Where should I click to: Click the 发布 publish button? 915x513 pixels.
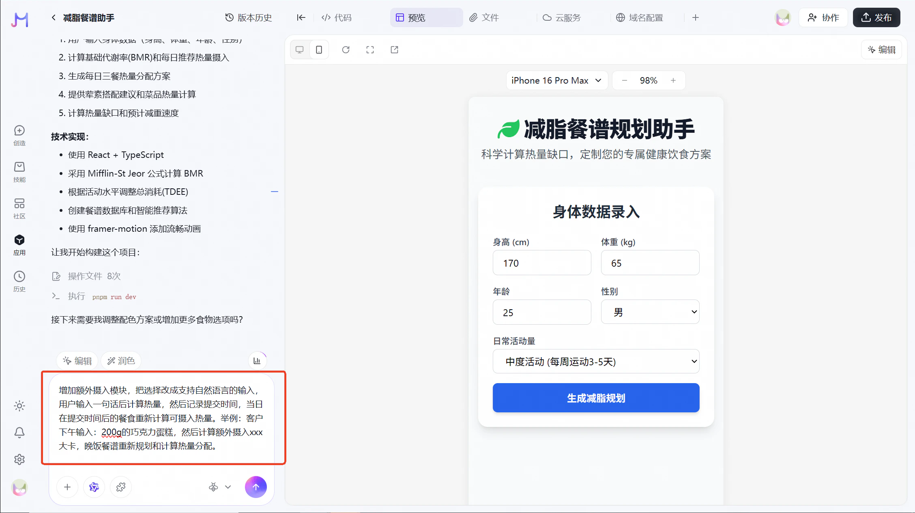click(x=876, y=17)
